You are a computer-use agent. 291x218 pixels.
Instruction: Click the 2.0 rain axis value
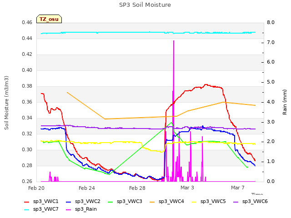[271, 142]
